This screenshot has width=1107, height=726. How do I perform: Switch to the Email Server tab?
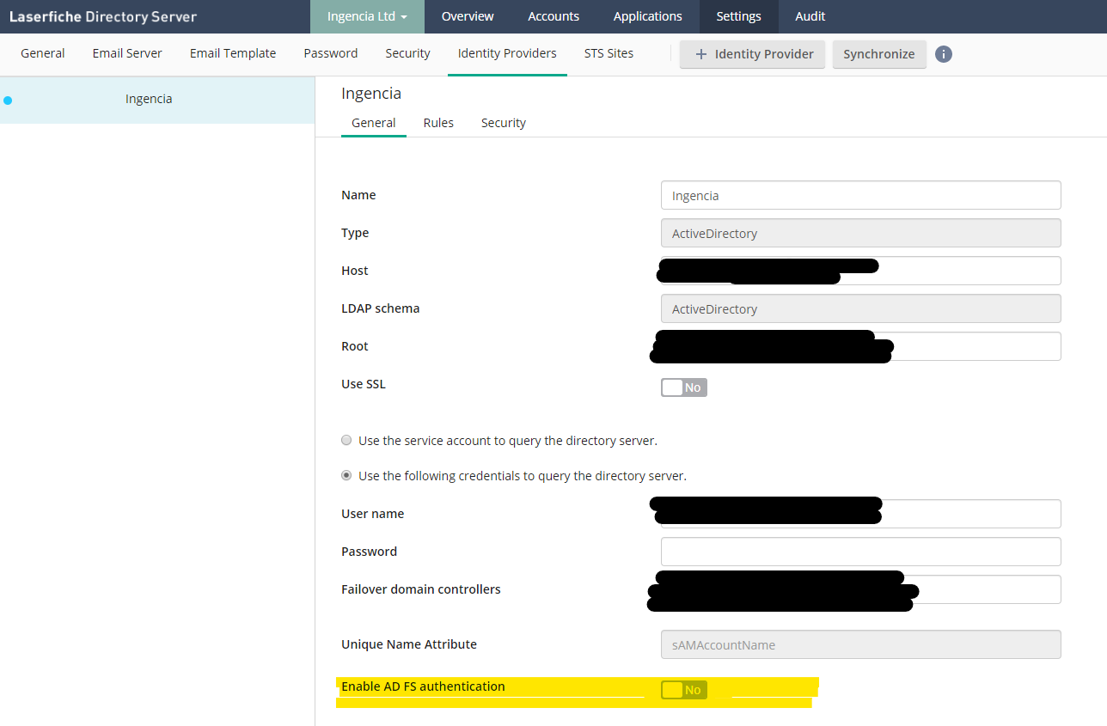(127, 53)
